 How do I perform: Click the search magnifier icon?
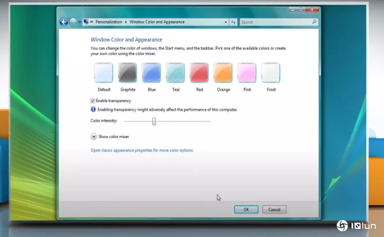[314, 22]
